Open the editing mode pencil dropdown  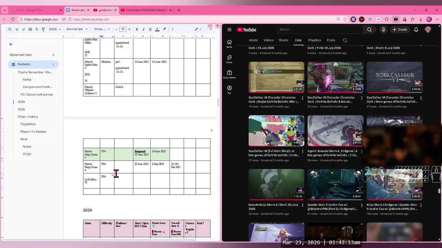(x=198, y=29)
